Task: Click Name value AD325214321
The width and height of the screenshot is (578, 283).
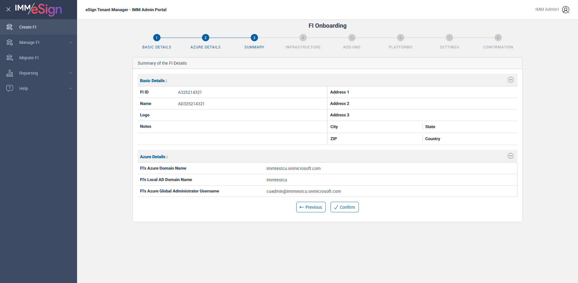Action: (x=191, y=104)
